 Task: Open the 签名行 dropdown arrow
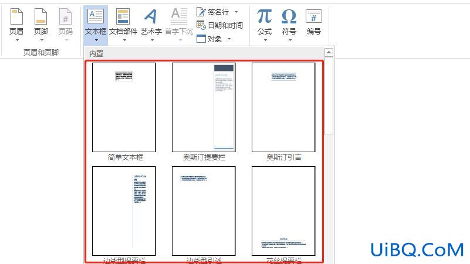point(236,12)
